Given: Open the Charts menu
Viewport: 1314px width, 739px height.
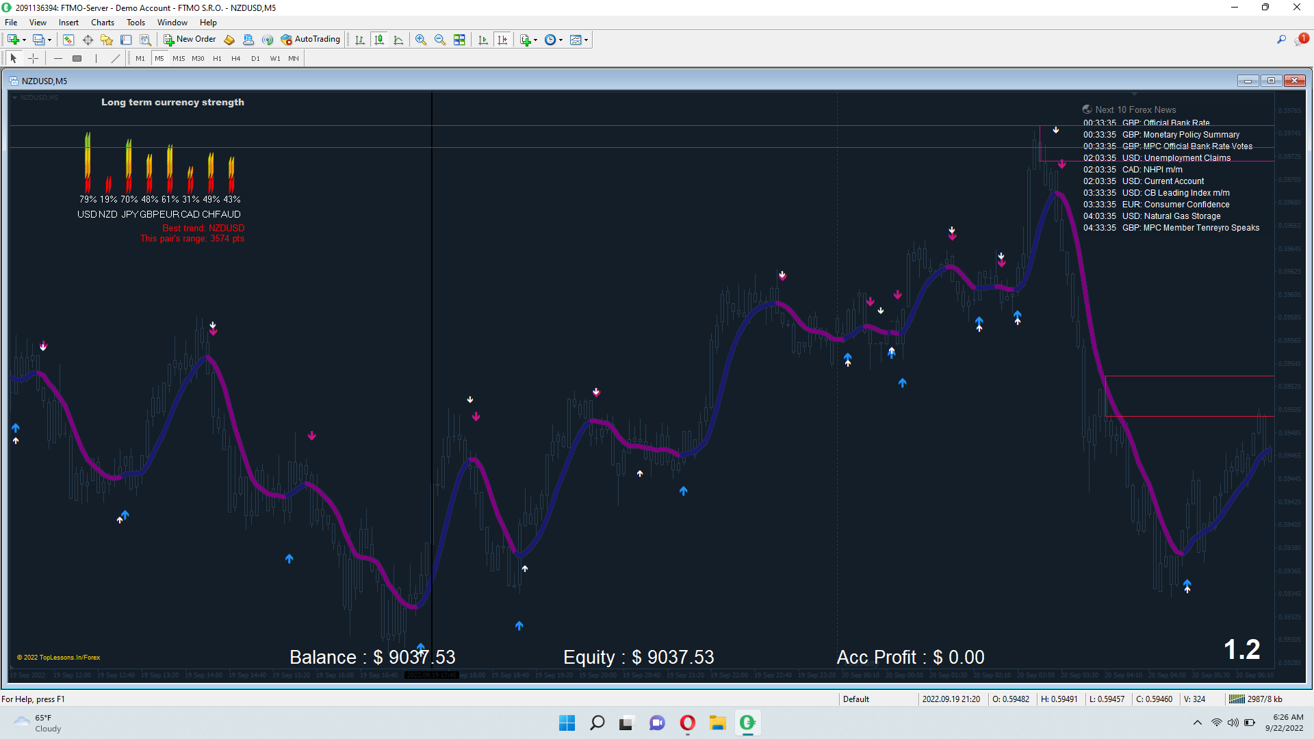Looking at the screenshot, I should pyautogui.click(x=103, y=23).
